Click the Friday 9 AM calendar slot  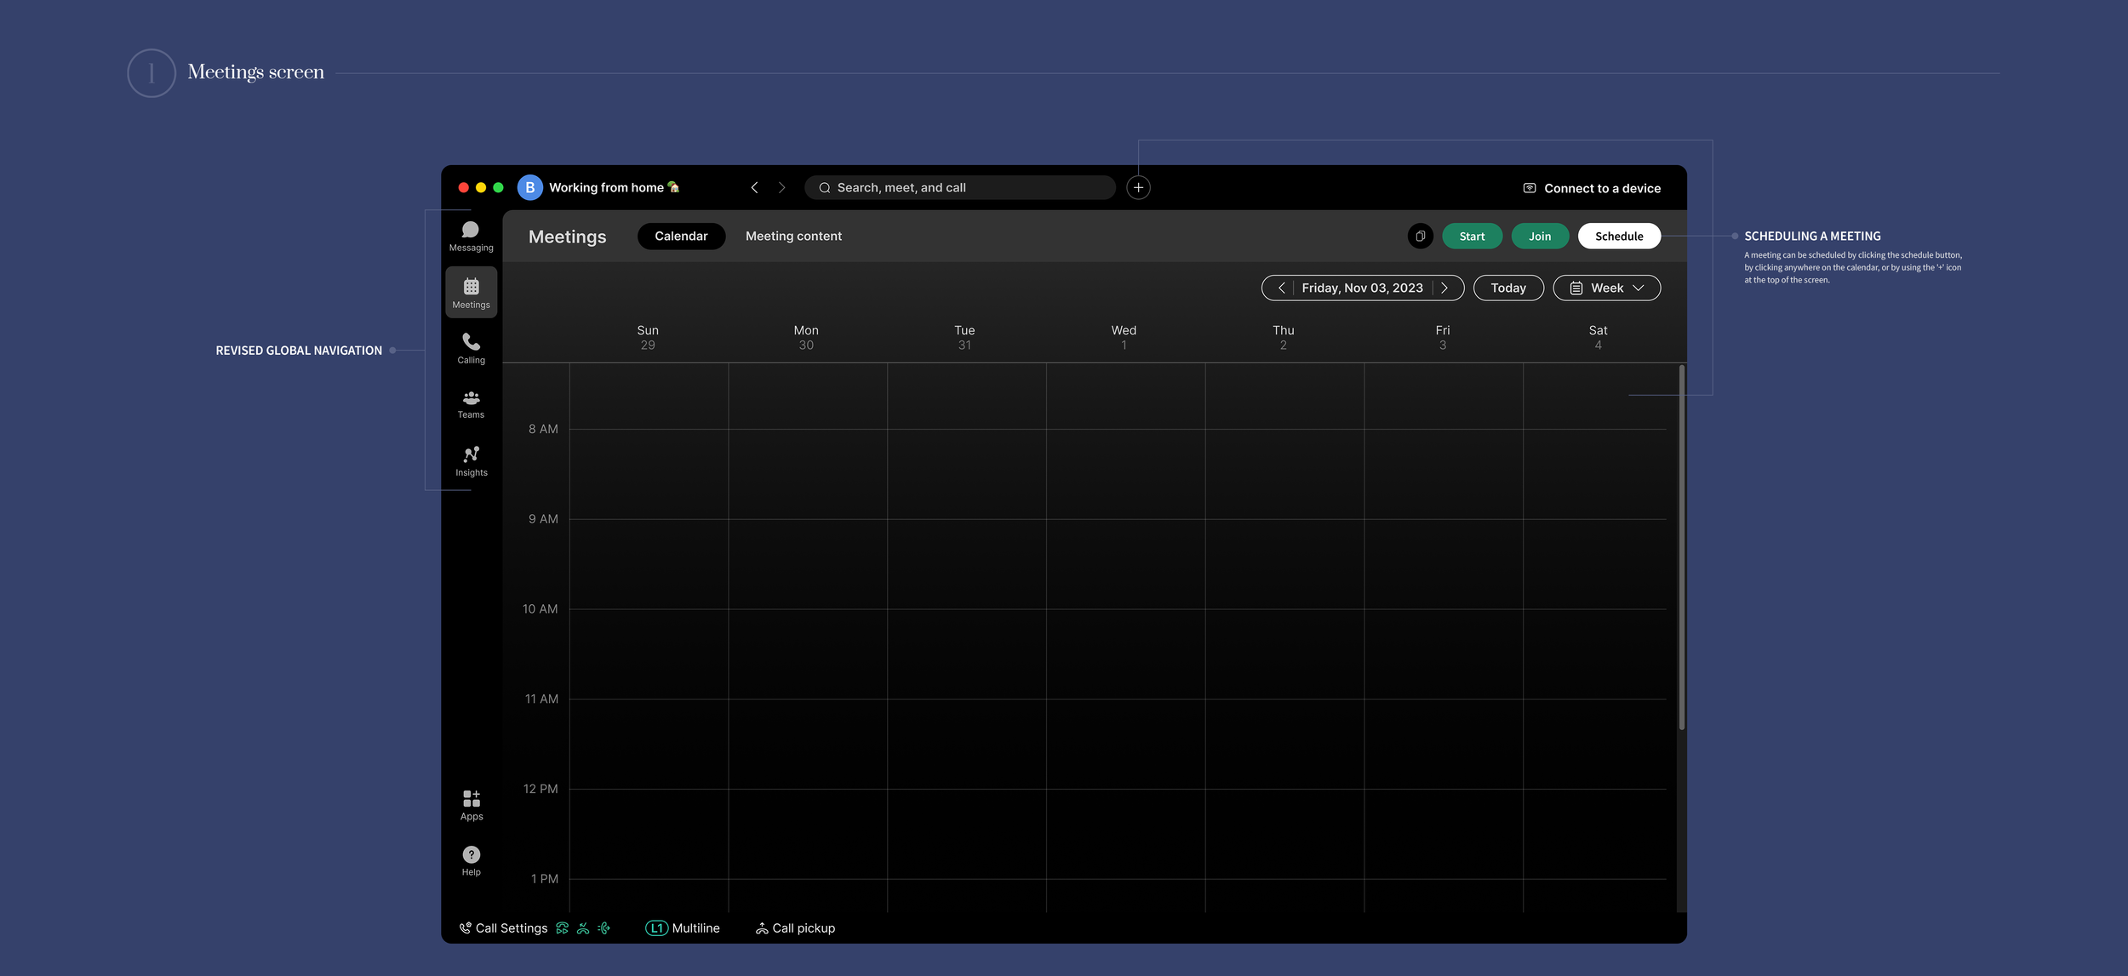coord(1444,564)
